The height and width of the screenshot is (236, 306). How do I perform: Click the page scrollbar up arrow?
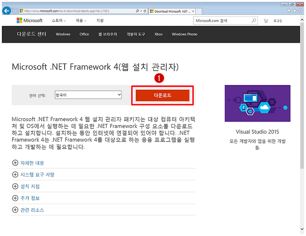[302, 20]
